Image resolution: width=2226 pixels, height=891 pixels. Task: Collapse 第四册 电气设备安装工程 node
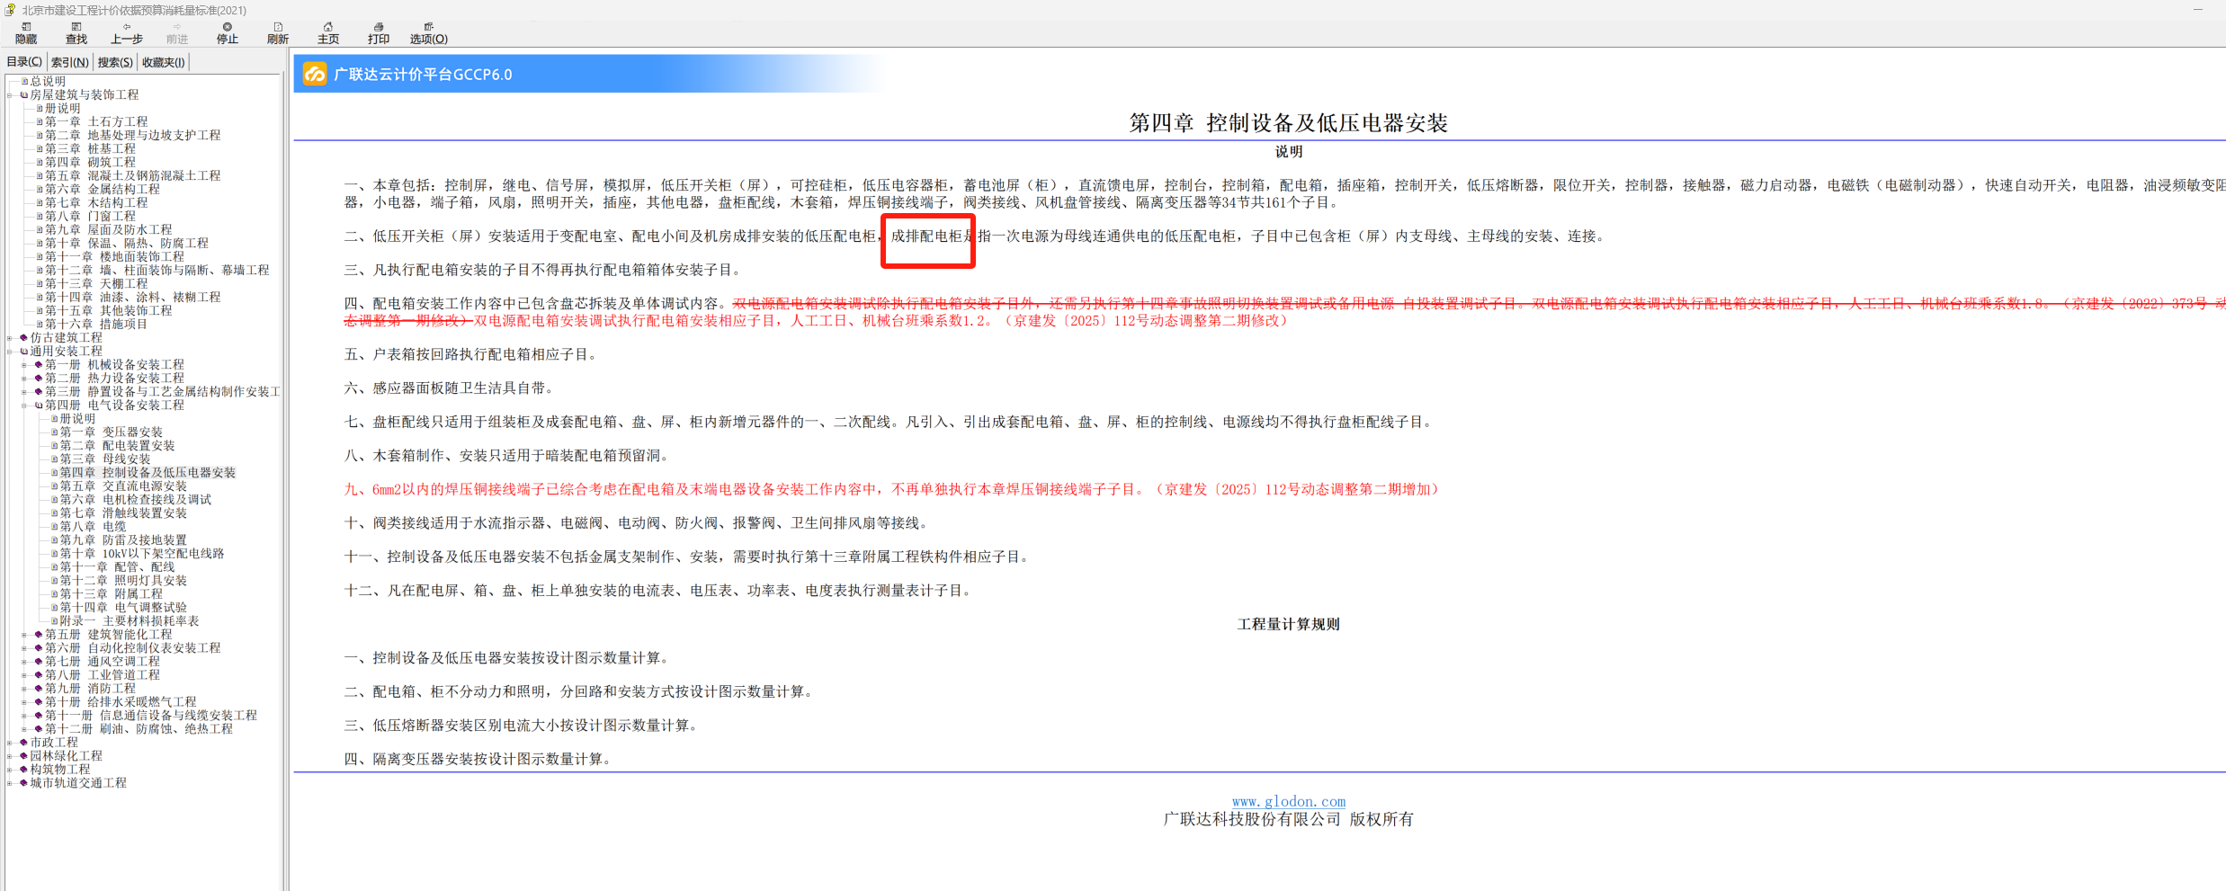[x=25, y=405]
